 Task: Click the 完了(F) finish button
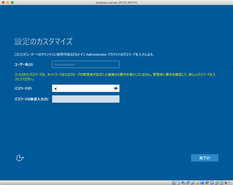pos(205,158)
